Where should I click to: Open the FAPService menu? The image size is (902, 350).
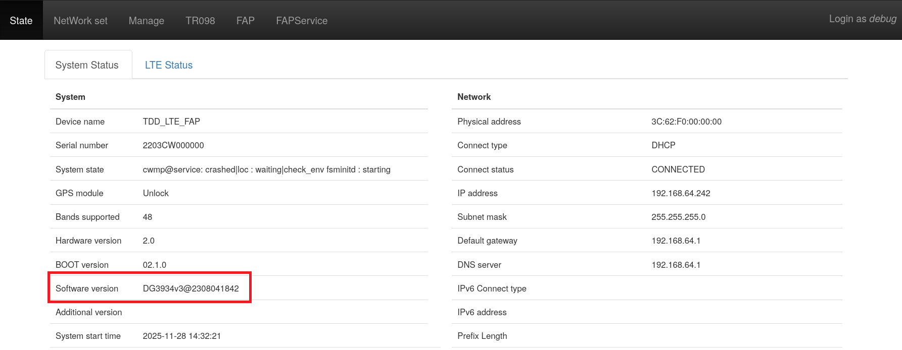coord(302,21)
